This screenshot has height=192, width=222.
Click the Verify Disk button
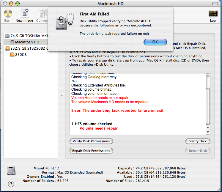(x=198, y=141)
